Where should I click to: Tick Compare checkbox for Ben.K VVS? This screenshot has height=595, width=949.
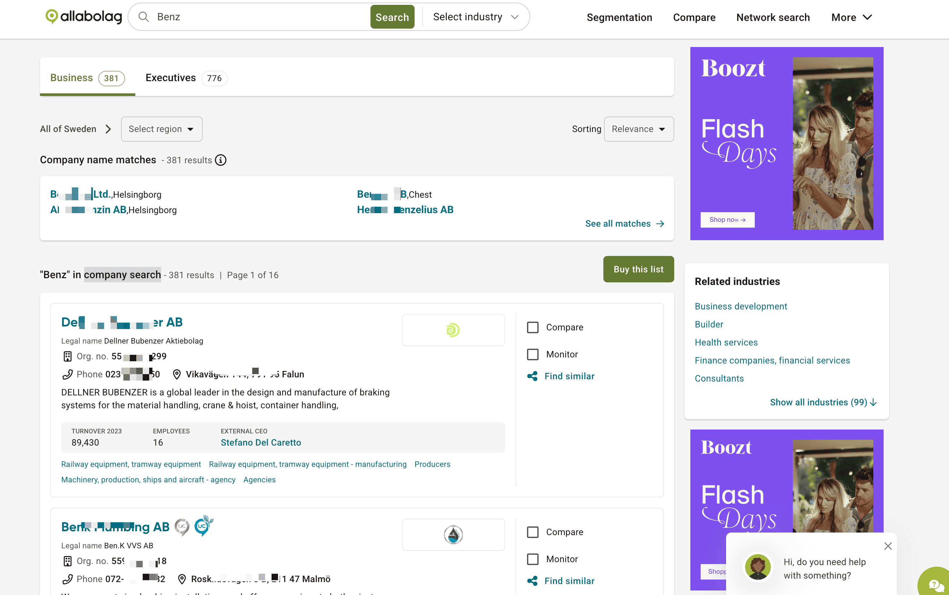pos(532,532)
